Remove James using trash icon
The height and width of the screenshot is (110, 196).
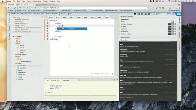[x=175, y=27]
